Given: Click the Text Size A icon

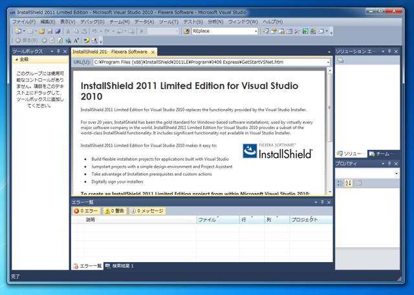Looking at the screenshot, I should pos(76,40).
